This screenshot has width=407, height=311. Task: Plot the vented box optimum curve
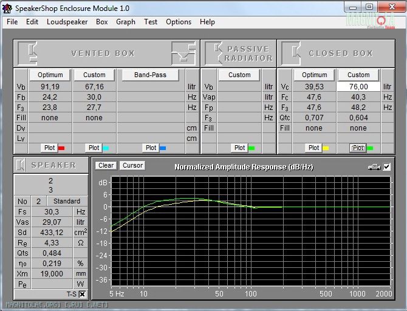pos(49,148)
